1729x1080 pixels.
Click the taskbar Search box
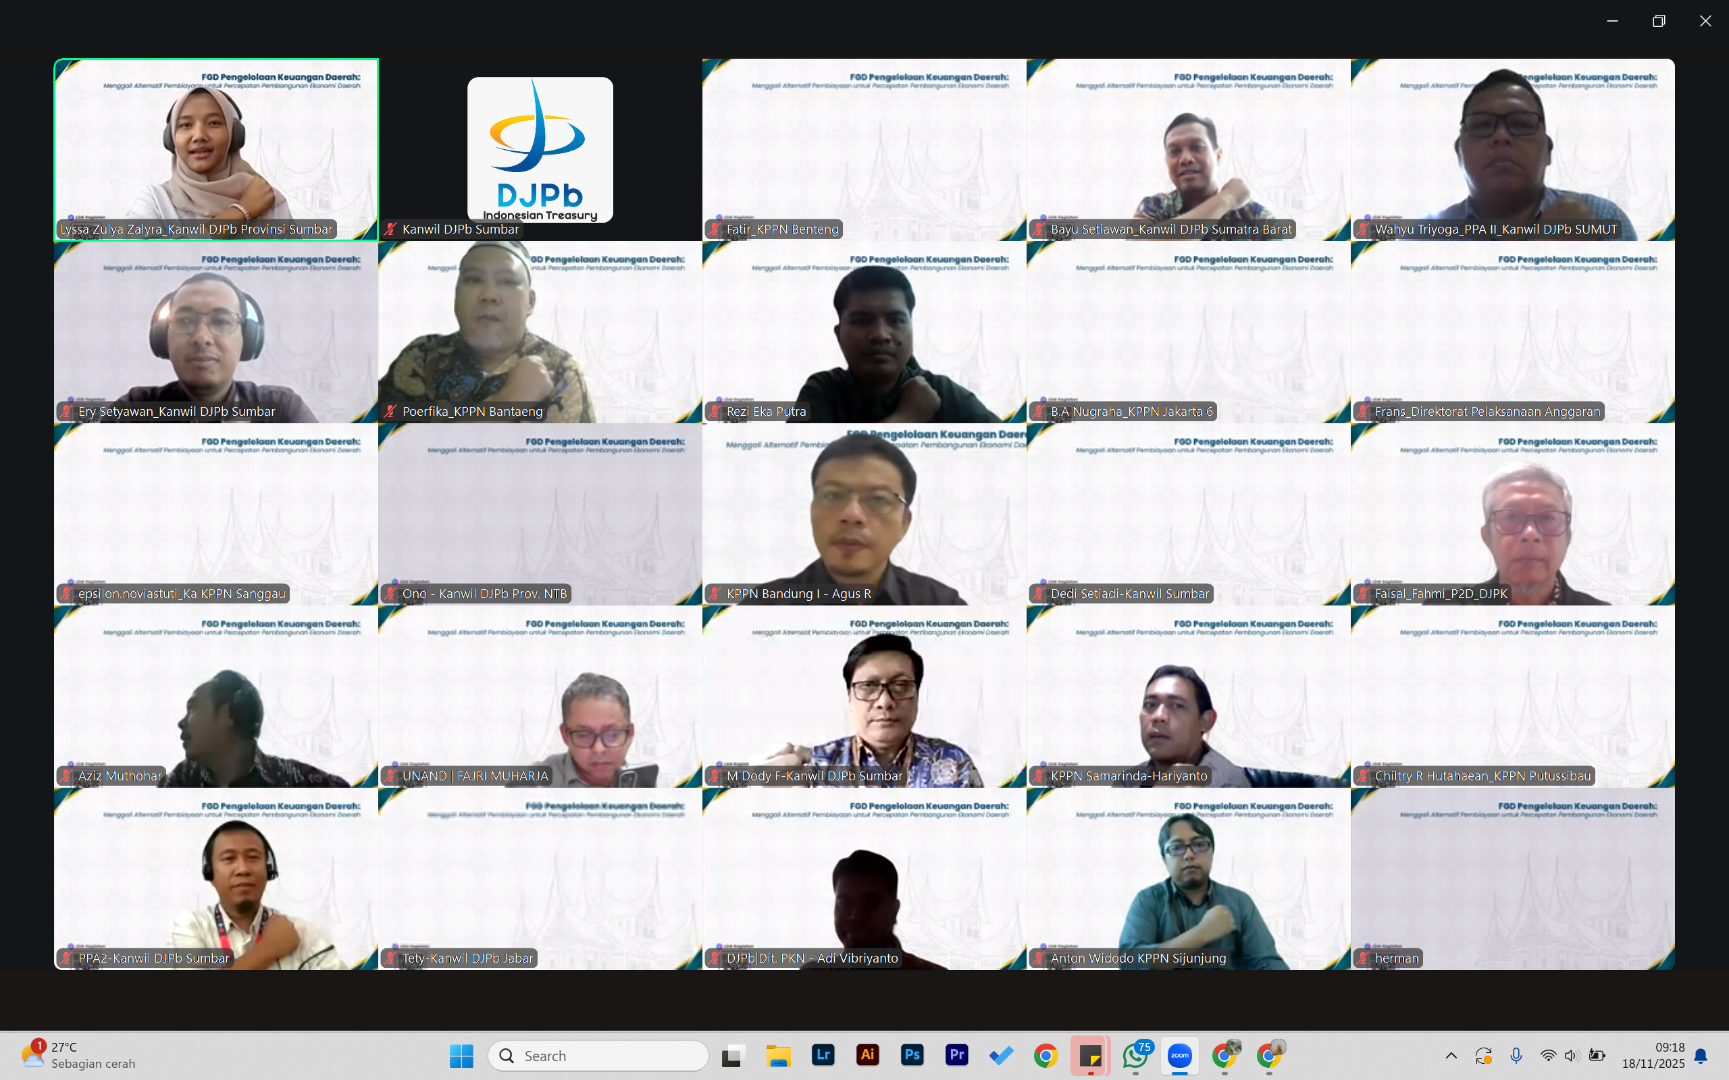598,1055
